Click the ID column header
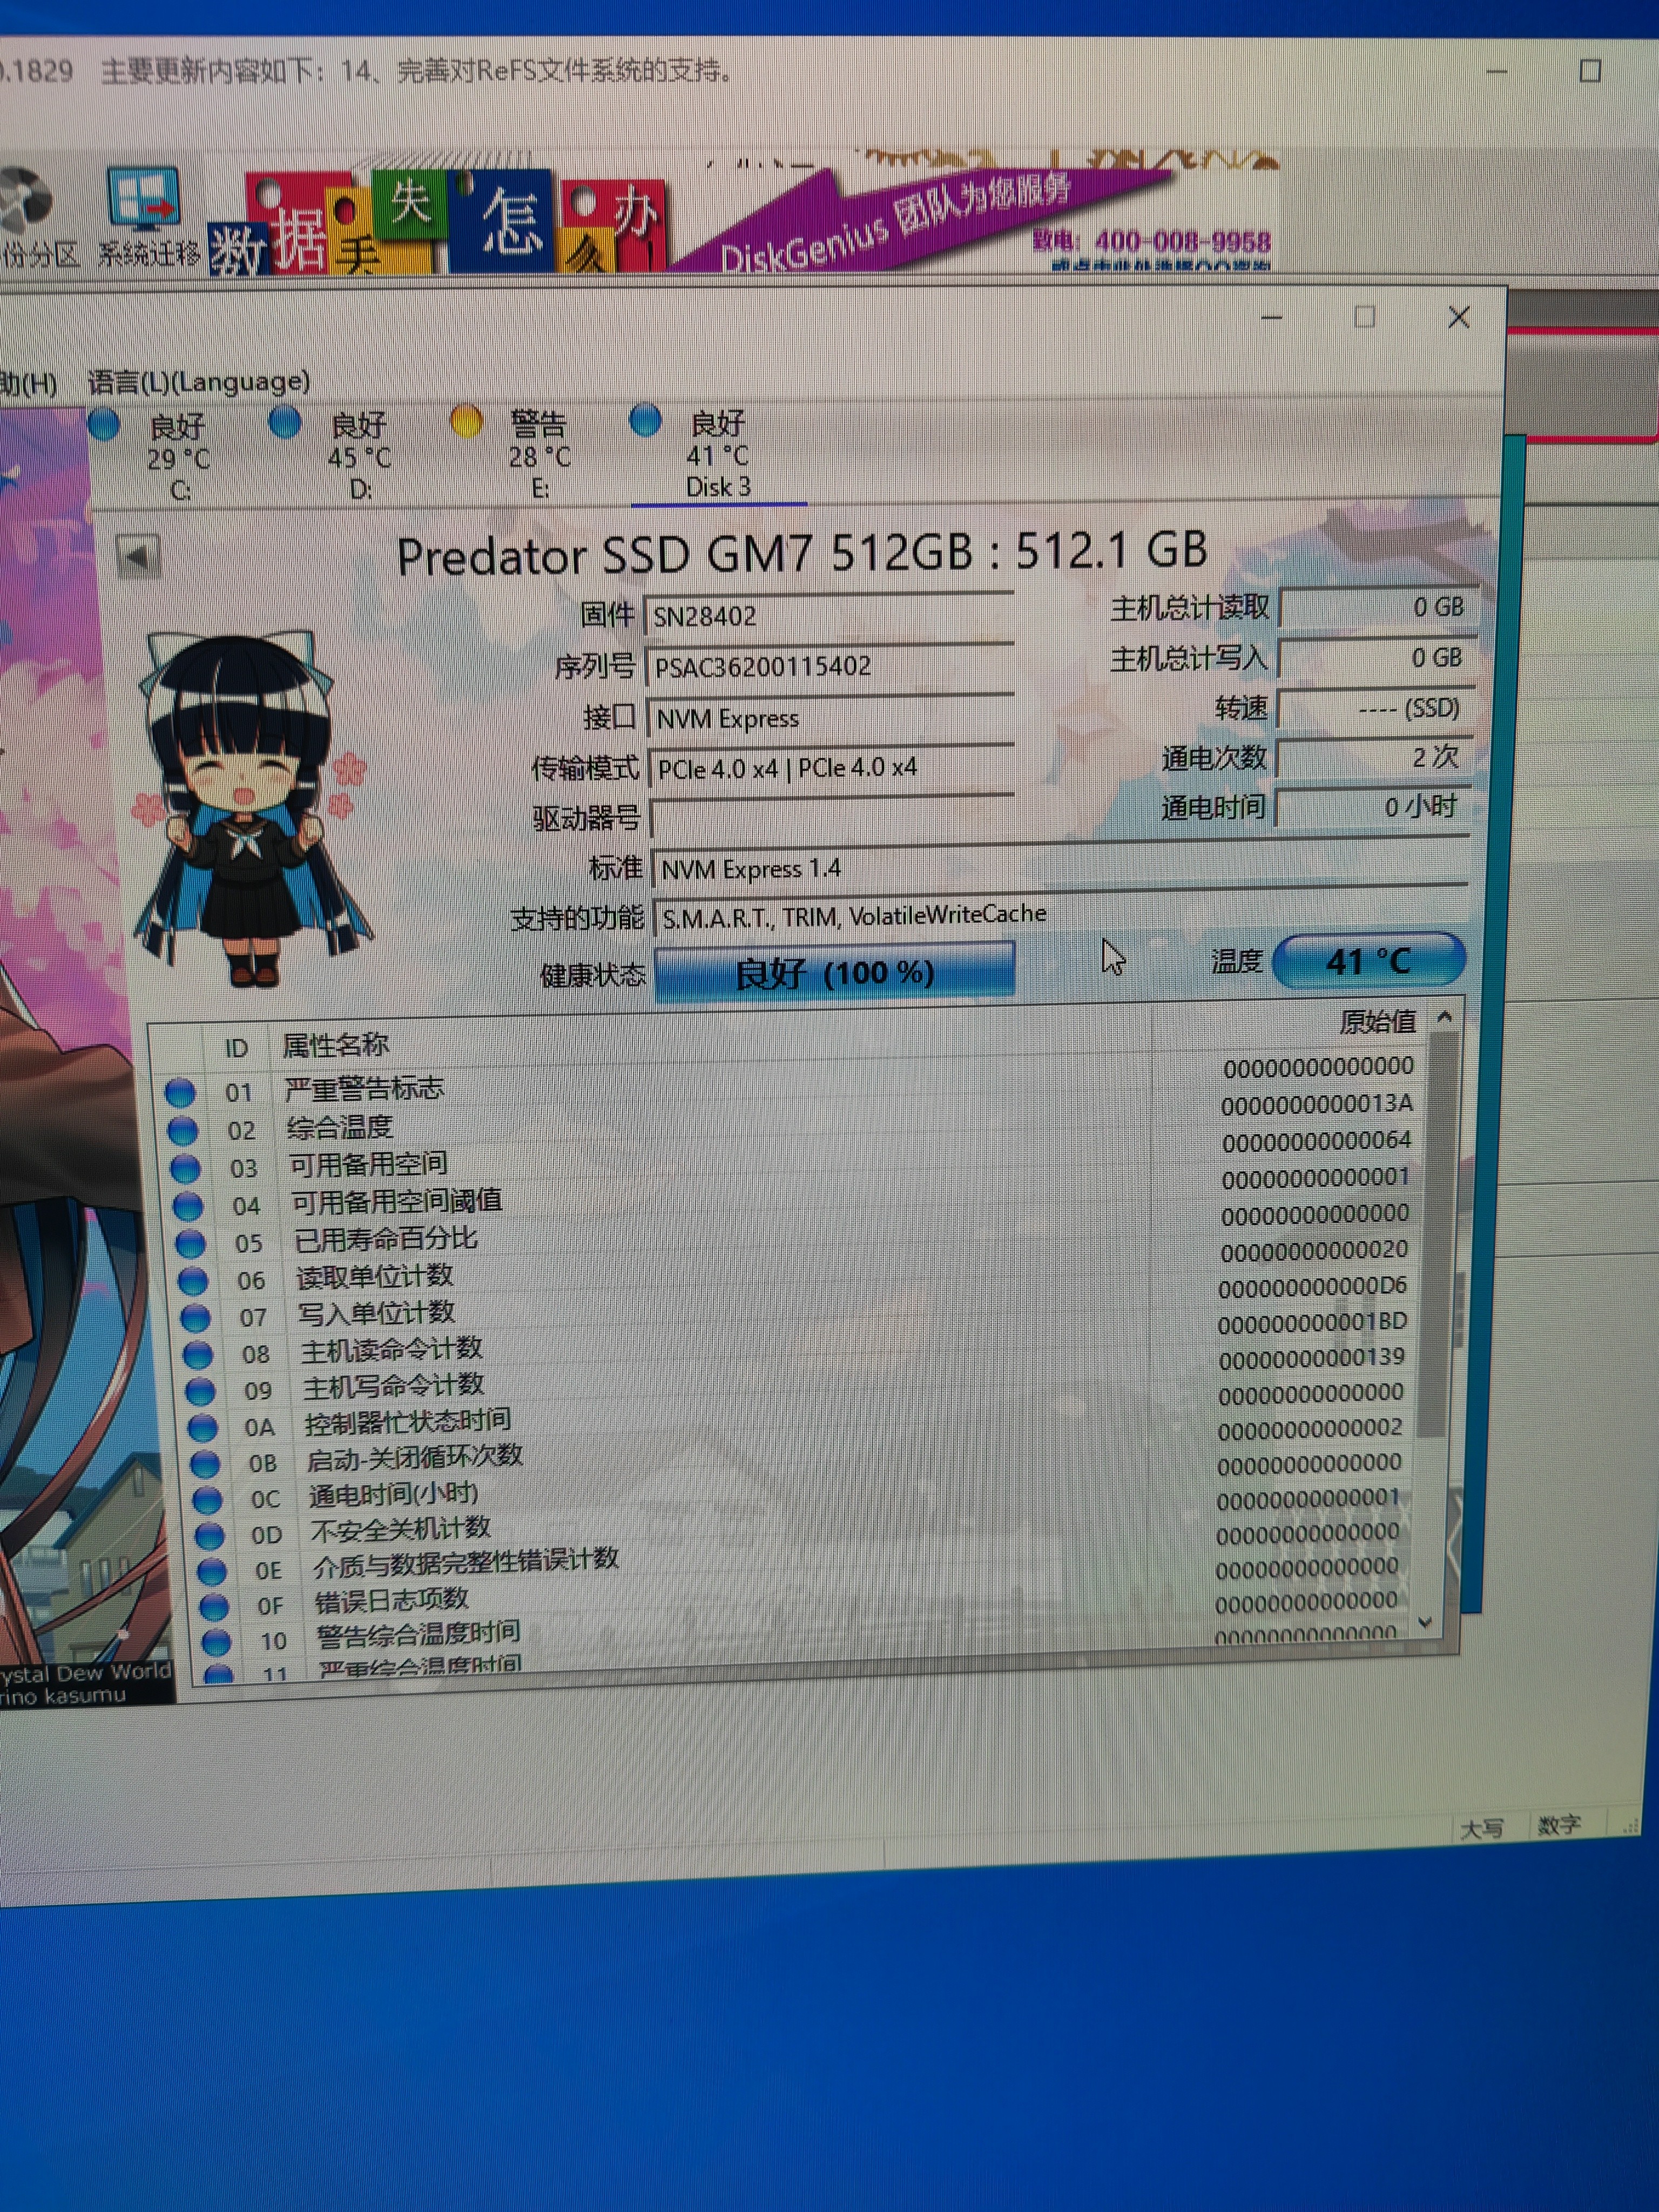This screenshot has width=1659, height=2212. [x=236, y=1048]
